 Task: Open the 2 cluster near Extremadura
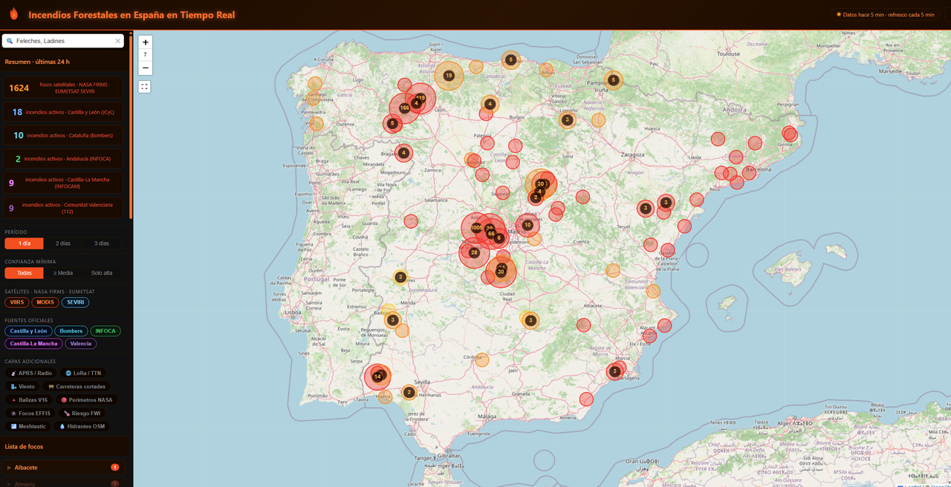click(x=400, y=277)
